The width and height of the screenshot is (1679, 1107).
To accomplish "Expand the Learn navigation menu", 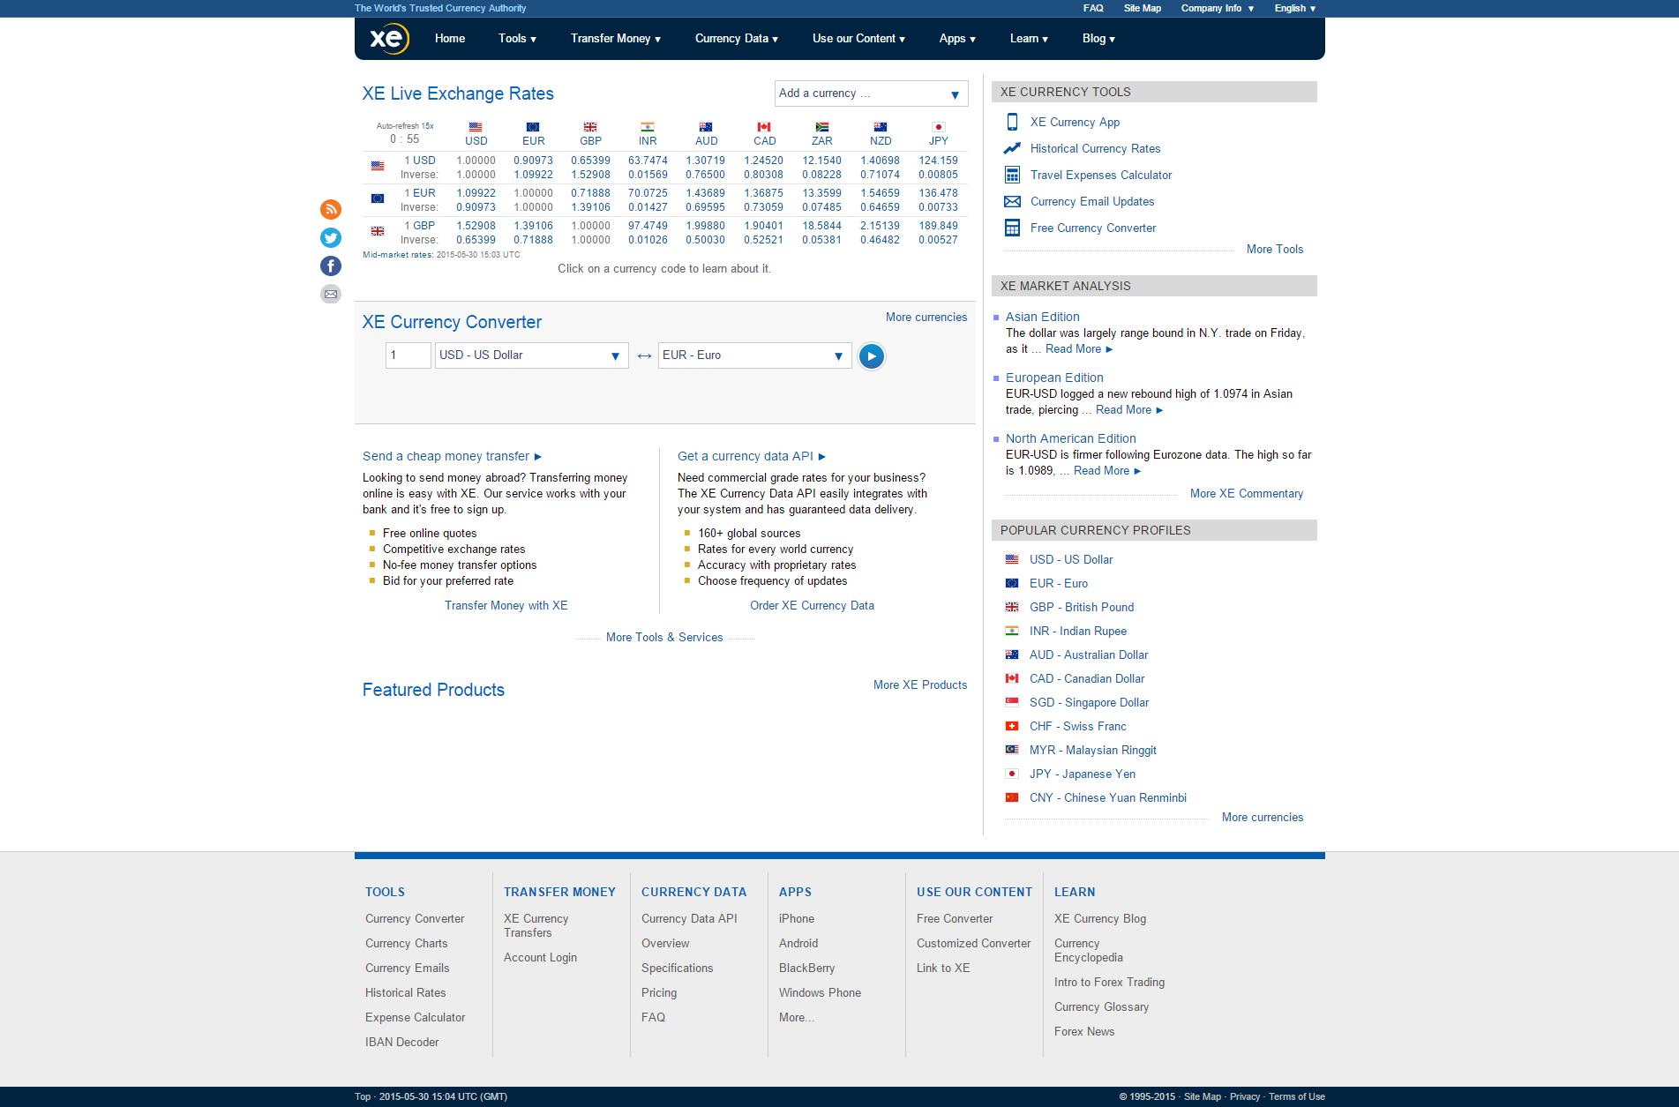I will tap(1029, 39).
